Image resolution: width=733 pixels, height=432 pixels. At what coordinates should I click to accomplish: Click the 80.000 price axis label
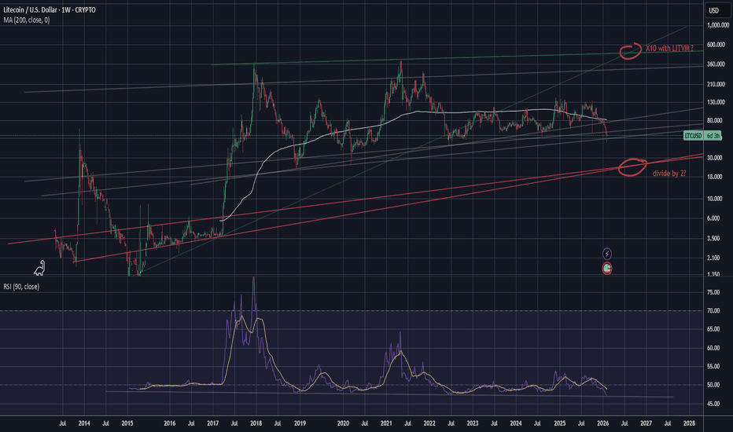715,120
